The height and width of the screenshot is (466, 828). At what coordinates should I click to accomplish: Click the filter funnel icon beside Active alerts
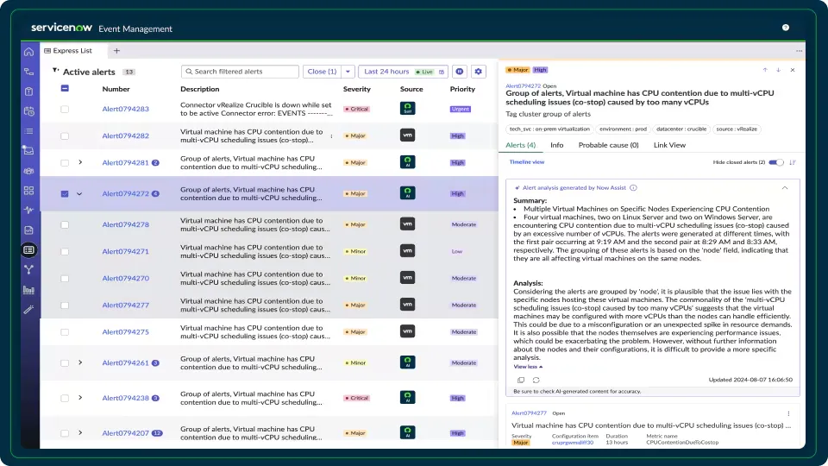pyautogui.click(x=55, y=70)
